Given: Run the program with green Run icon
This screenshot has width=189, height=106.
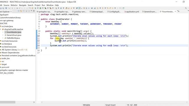Looking at the screenshot, I should tap(40, 8).
